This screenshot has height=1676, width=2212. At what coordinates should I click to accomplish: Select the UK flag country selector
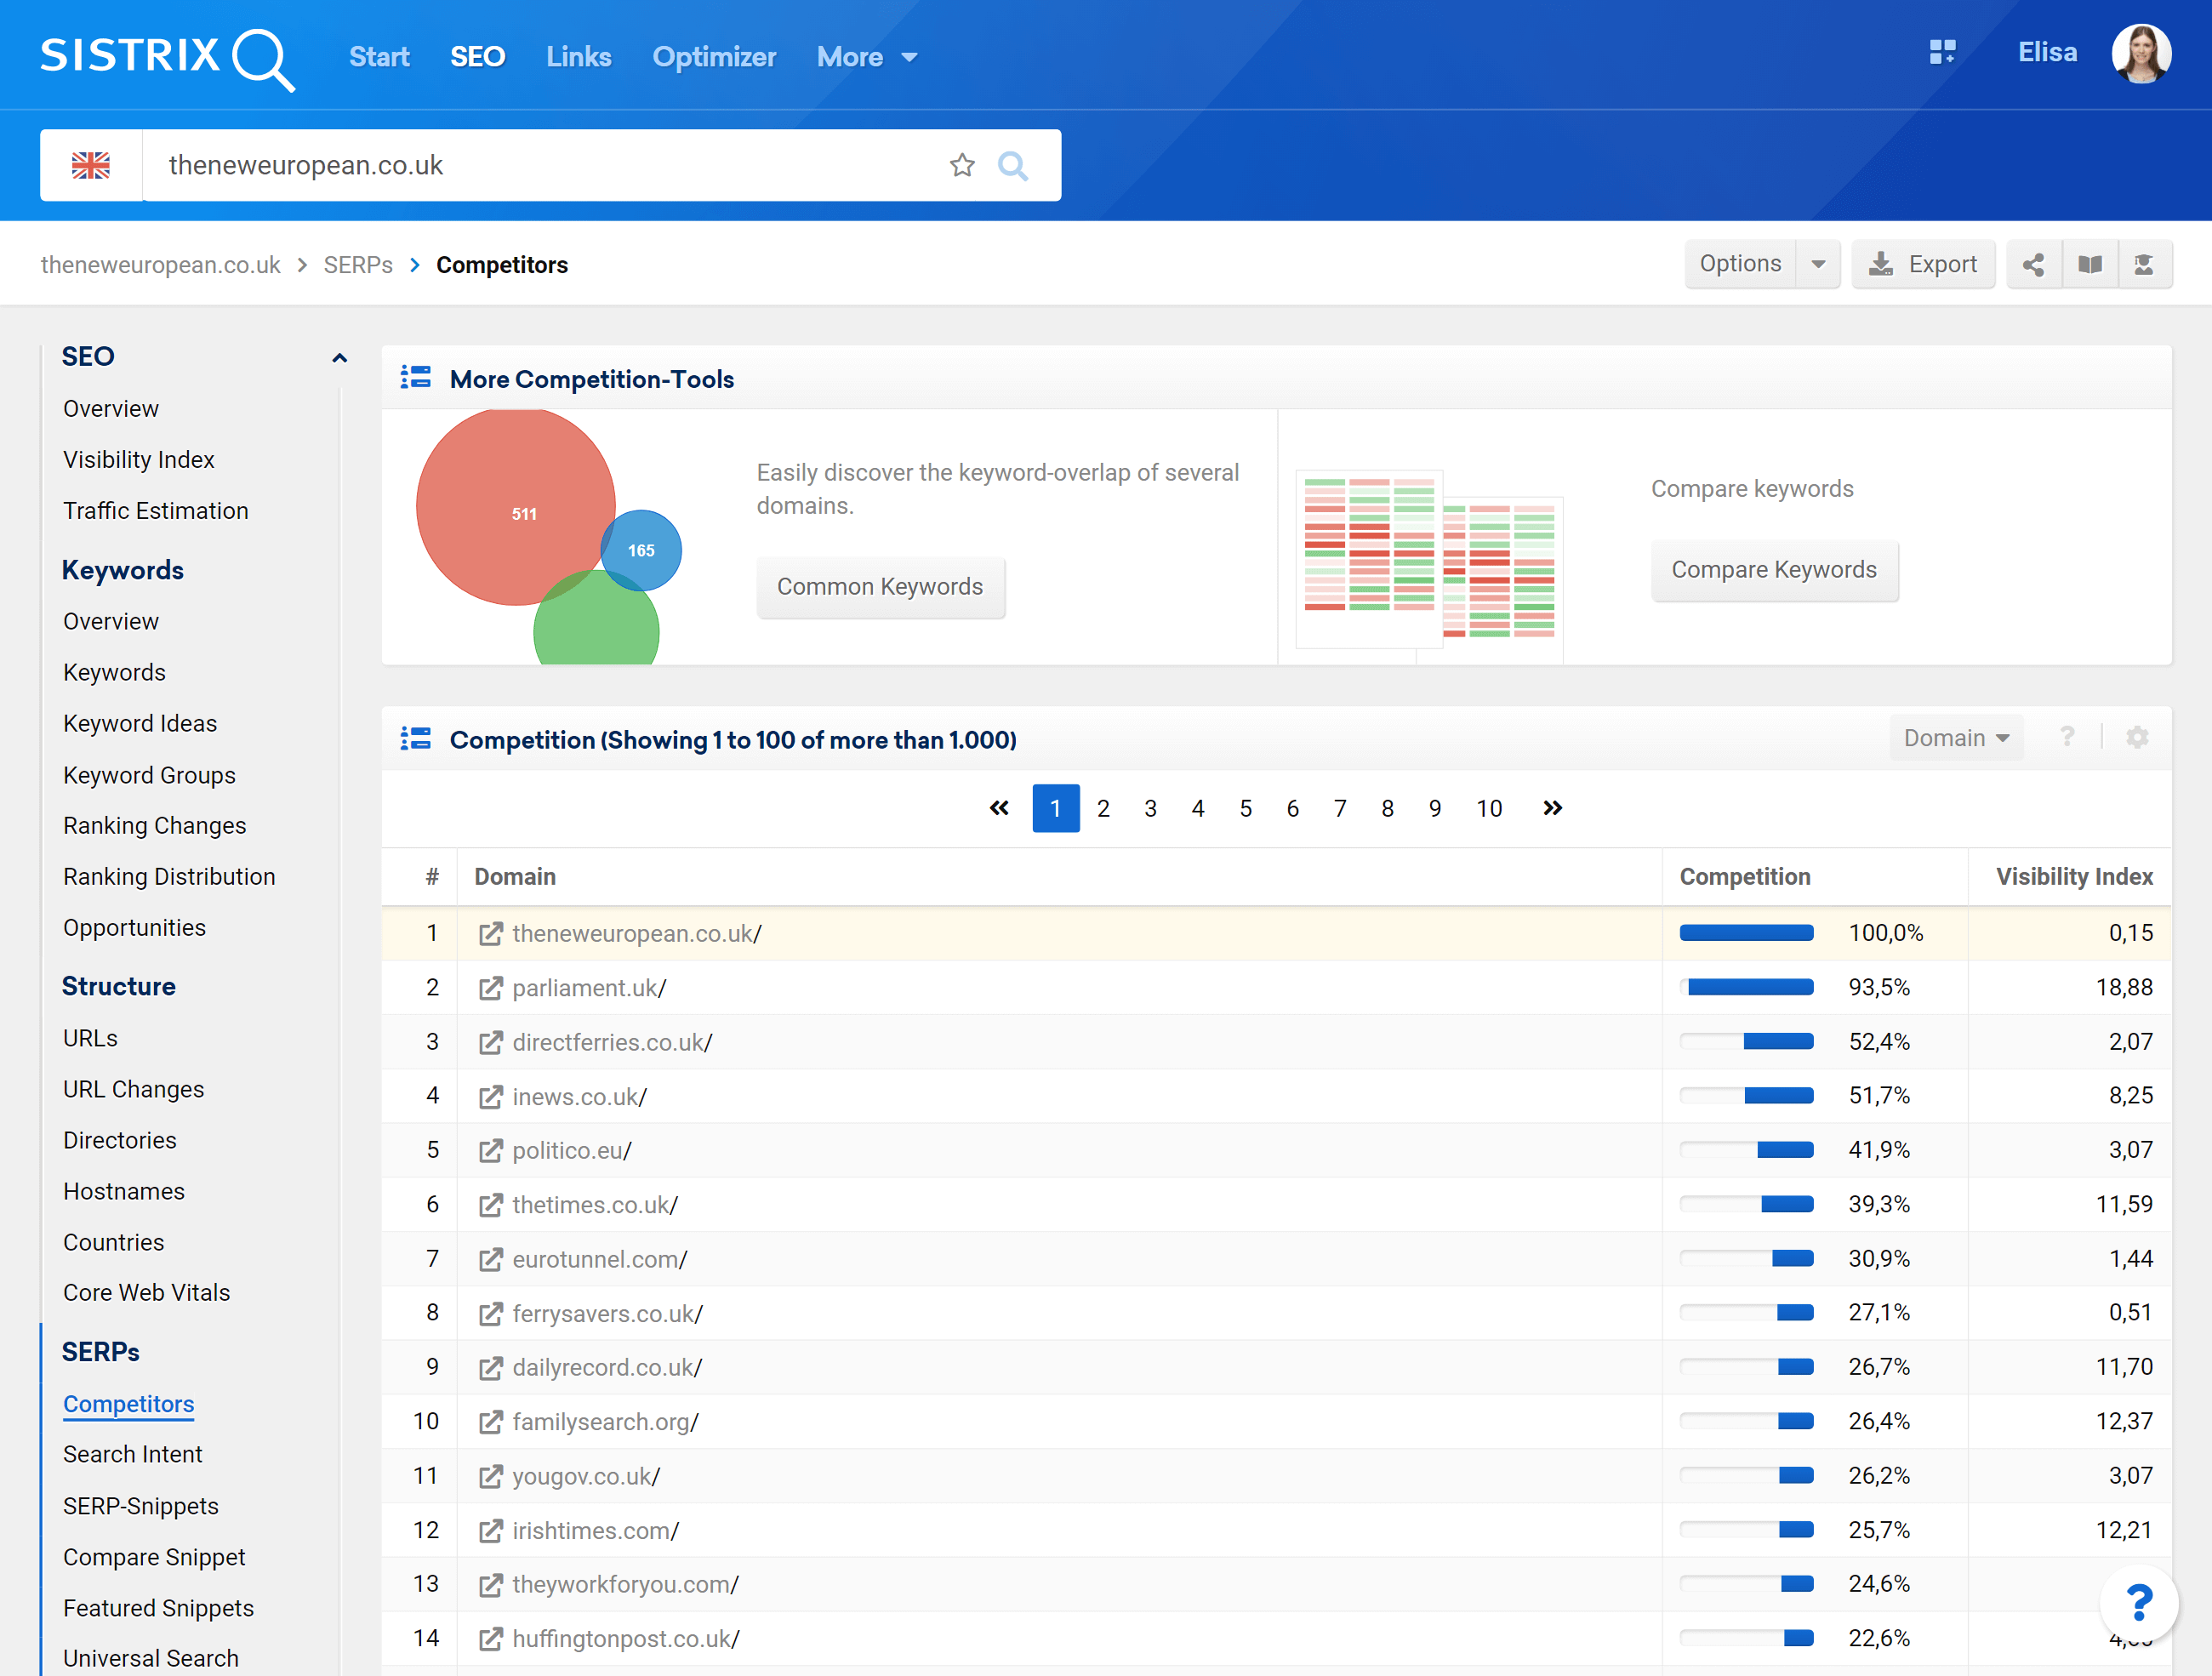(91, 165)
